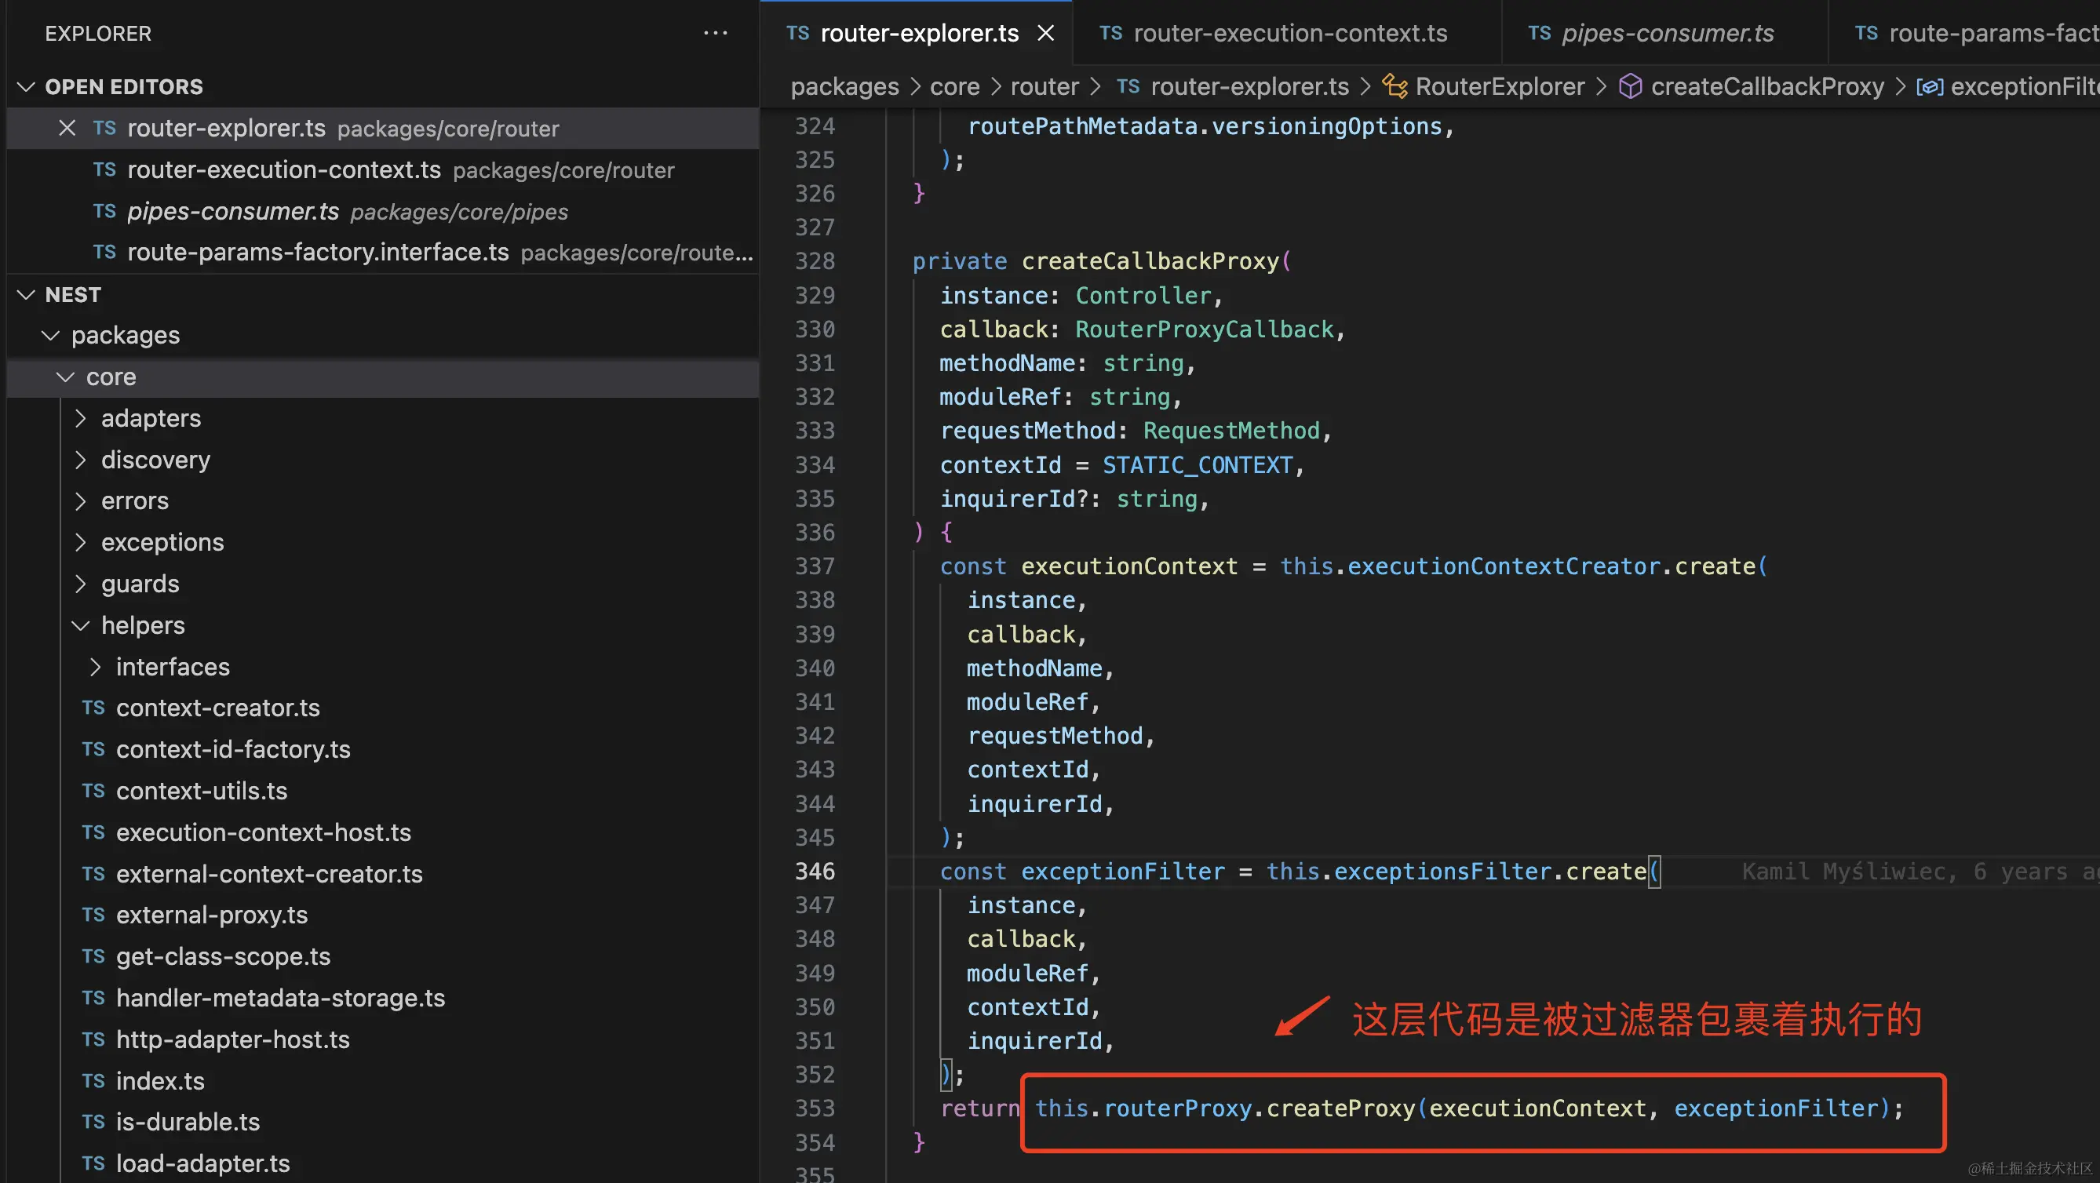
Task: Expand the discovery folder
Action: [x=80, y=460]
